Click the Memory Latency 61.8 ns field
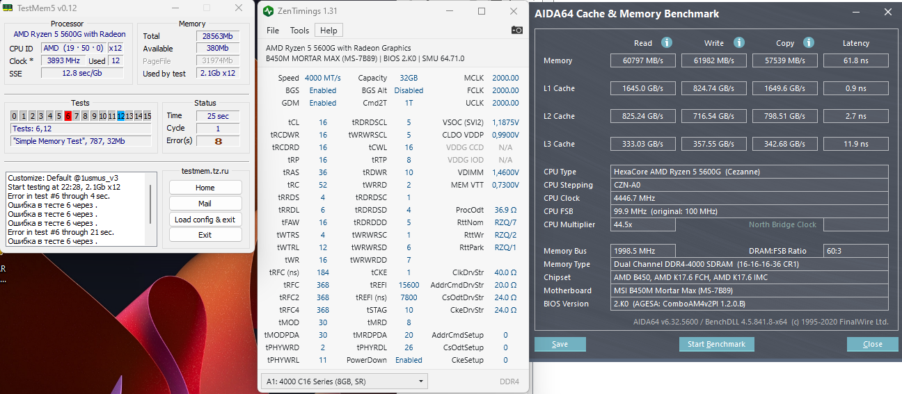 (855, 60)
